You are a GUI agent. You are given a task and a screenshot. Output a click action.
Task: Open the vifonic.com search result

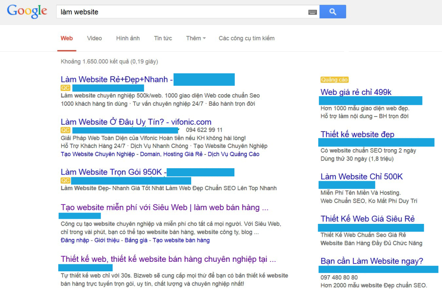tap(137, 122)
